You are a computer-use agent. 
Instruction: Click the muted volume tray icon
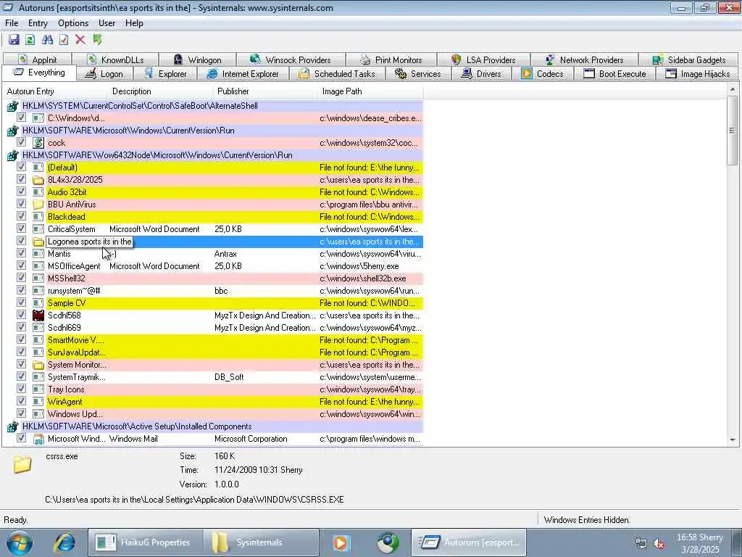pos(659,544)
